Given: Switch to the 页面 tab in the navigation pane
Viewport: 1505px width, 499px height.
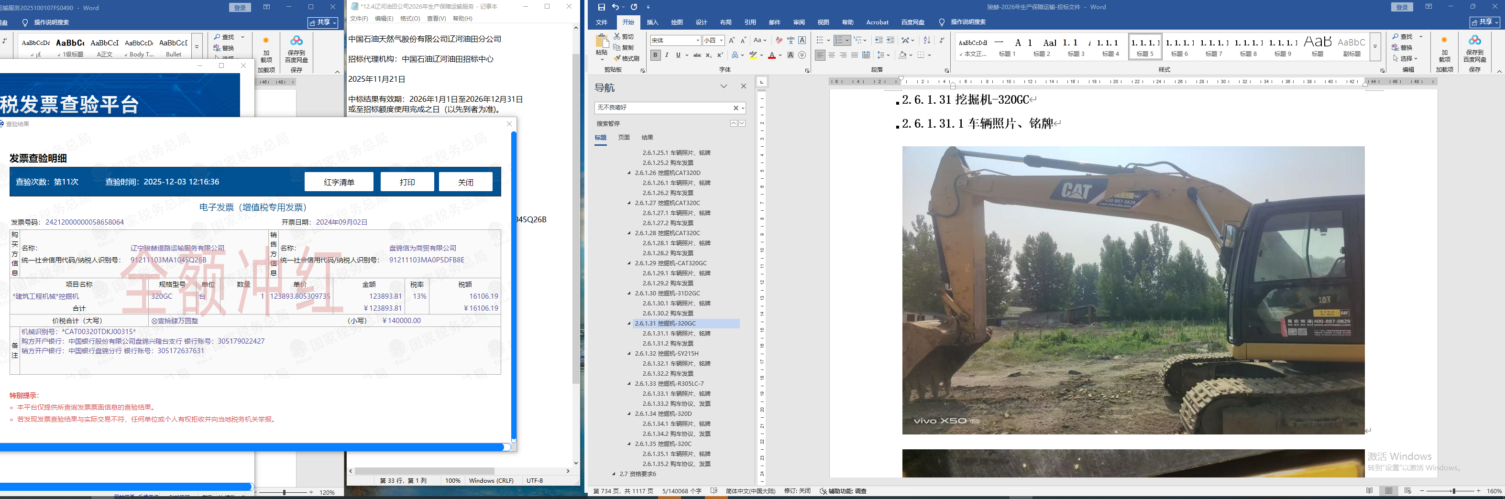Looking at the screenshot, I should tap(624, 138).
